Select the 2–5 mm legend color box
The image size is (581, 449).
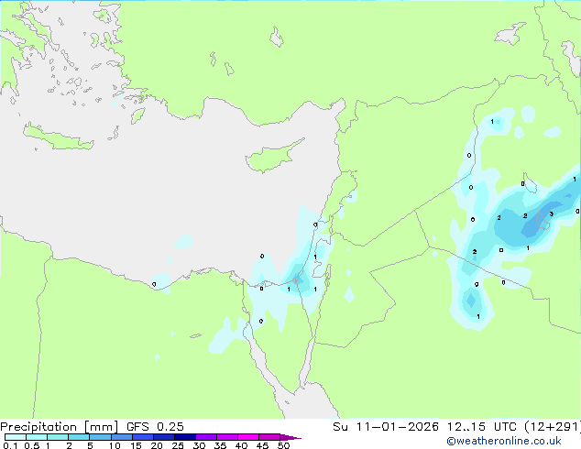point(79,437)
